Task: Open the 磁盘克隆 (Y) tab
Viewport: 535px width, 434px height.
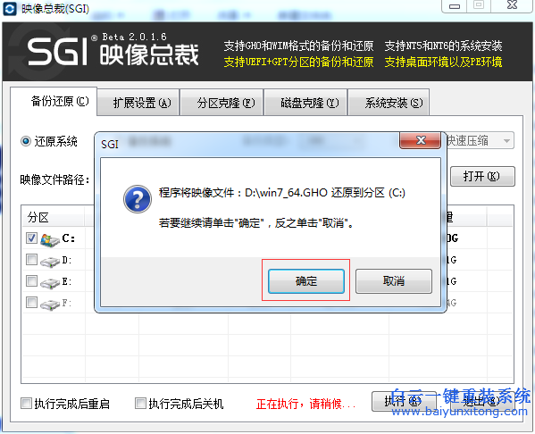Action: [x=306, y=103]
